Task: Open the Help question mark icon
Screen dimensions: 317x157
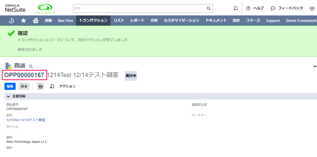Action: click(x=248, y=8)
